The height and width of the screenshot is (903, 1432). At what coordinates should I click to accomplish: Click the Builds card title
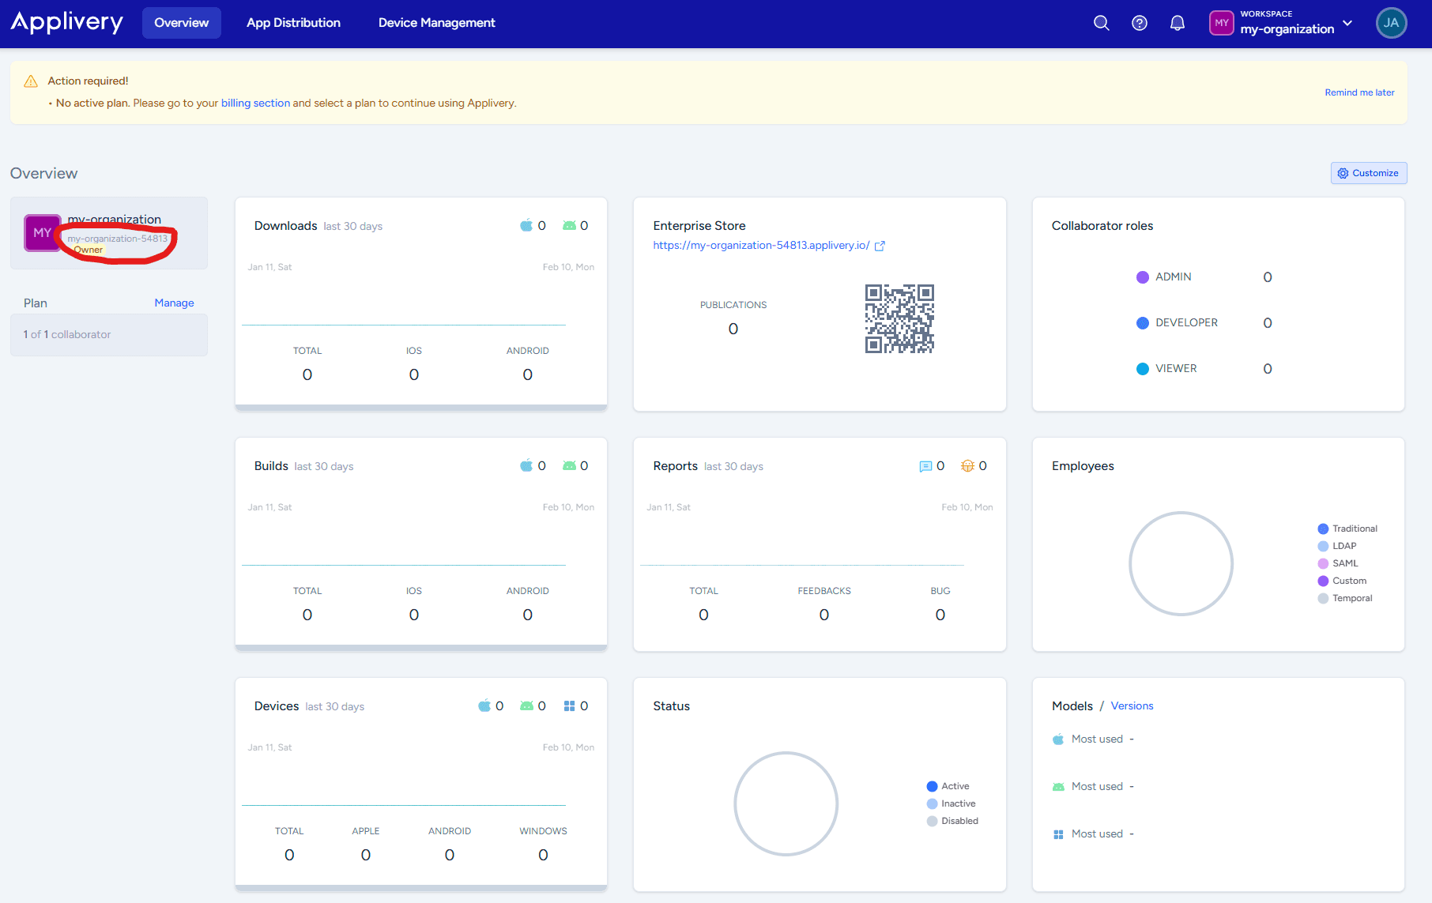271,466
